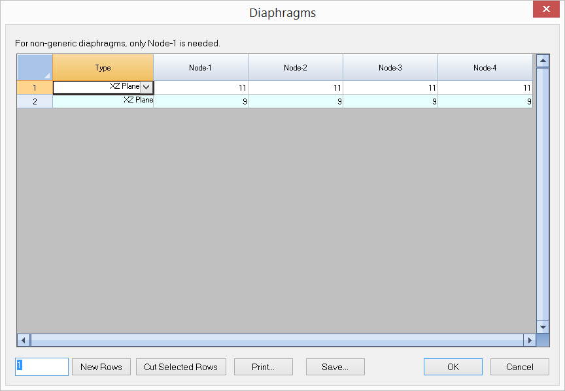The image size is (565, 391).
Task: Select the Type column header
Action: (x=103, y=67)
